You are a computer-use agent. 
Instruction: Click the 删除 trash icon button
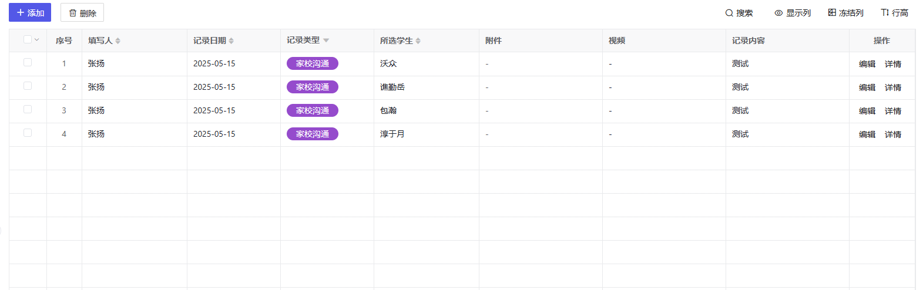coord(82,12)
